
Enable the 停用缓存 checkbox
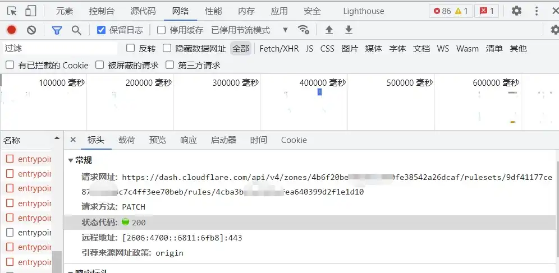pyautogui.click(x=162, y=30)
